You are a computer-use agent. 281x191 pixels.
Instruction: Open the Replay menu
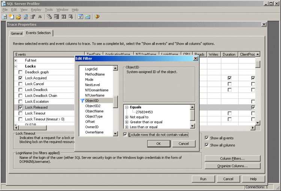click(x=36, y=10)
